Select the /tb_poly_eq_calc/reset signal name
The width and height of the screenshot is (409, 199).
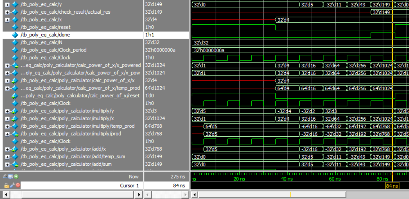[x=45, y=27]
